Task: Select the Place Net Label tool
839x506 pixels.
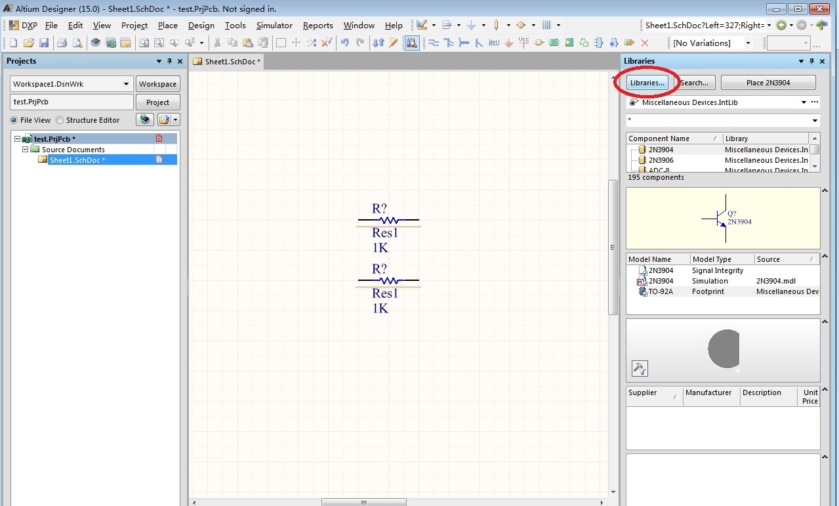Action: point(494,43)
